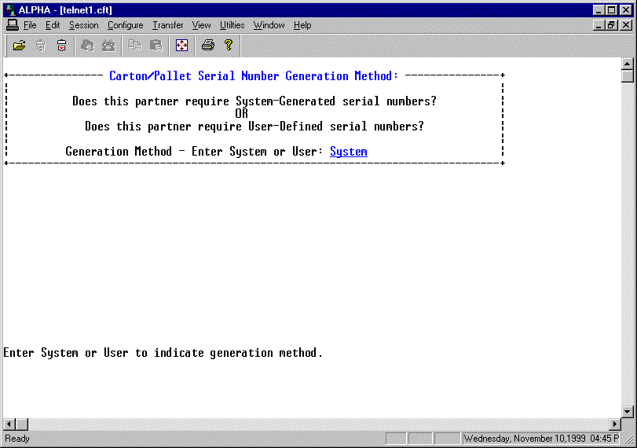Click the Open session folder icon
Image resolution: width=637 pixels, height=448 pixels.
pos(19,46)
